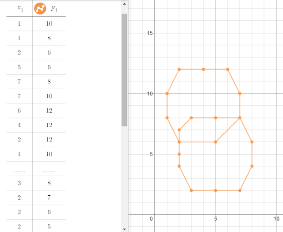Click y cell 6 in the row 5, 6
Image resolution: width=283 pixels, height=232 pixels.
(49, 67)
